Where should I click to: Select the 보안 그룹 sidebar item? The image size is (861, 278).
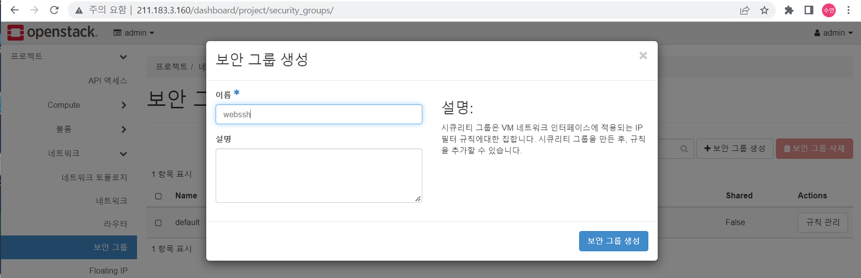click(69, 247)
